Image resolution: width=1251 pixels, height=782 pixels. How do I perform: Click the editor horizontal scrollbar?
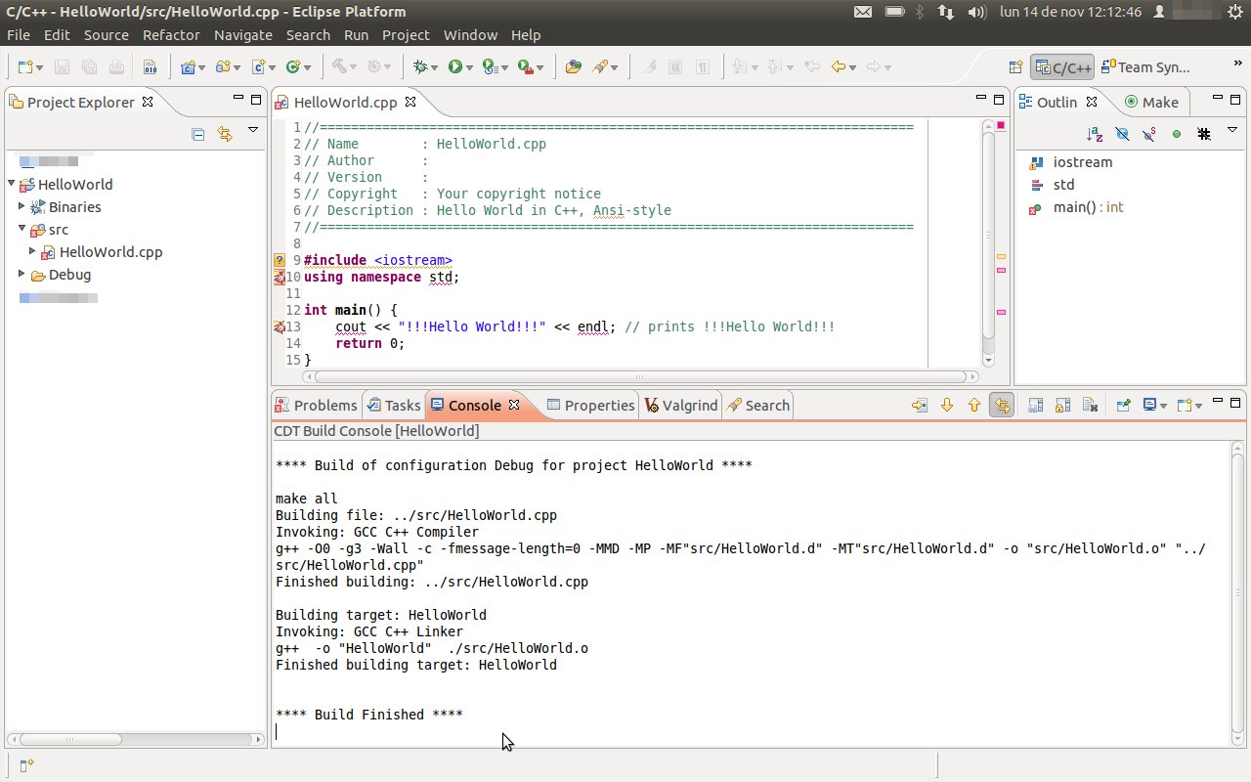(x=640, y=376)
